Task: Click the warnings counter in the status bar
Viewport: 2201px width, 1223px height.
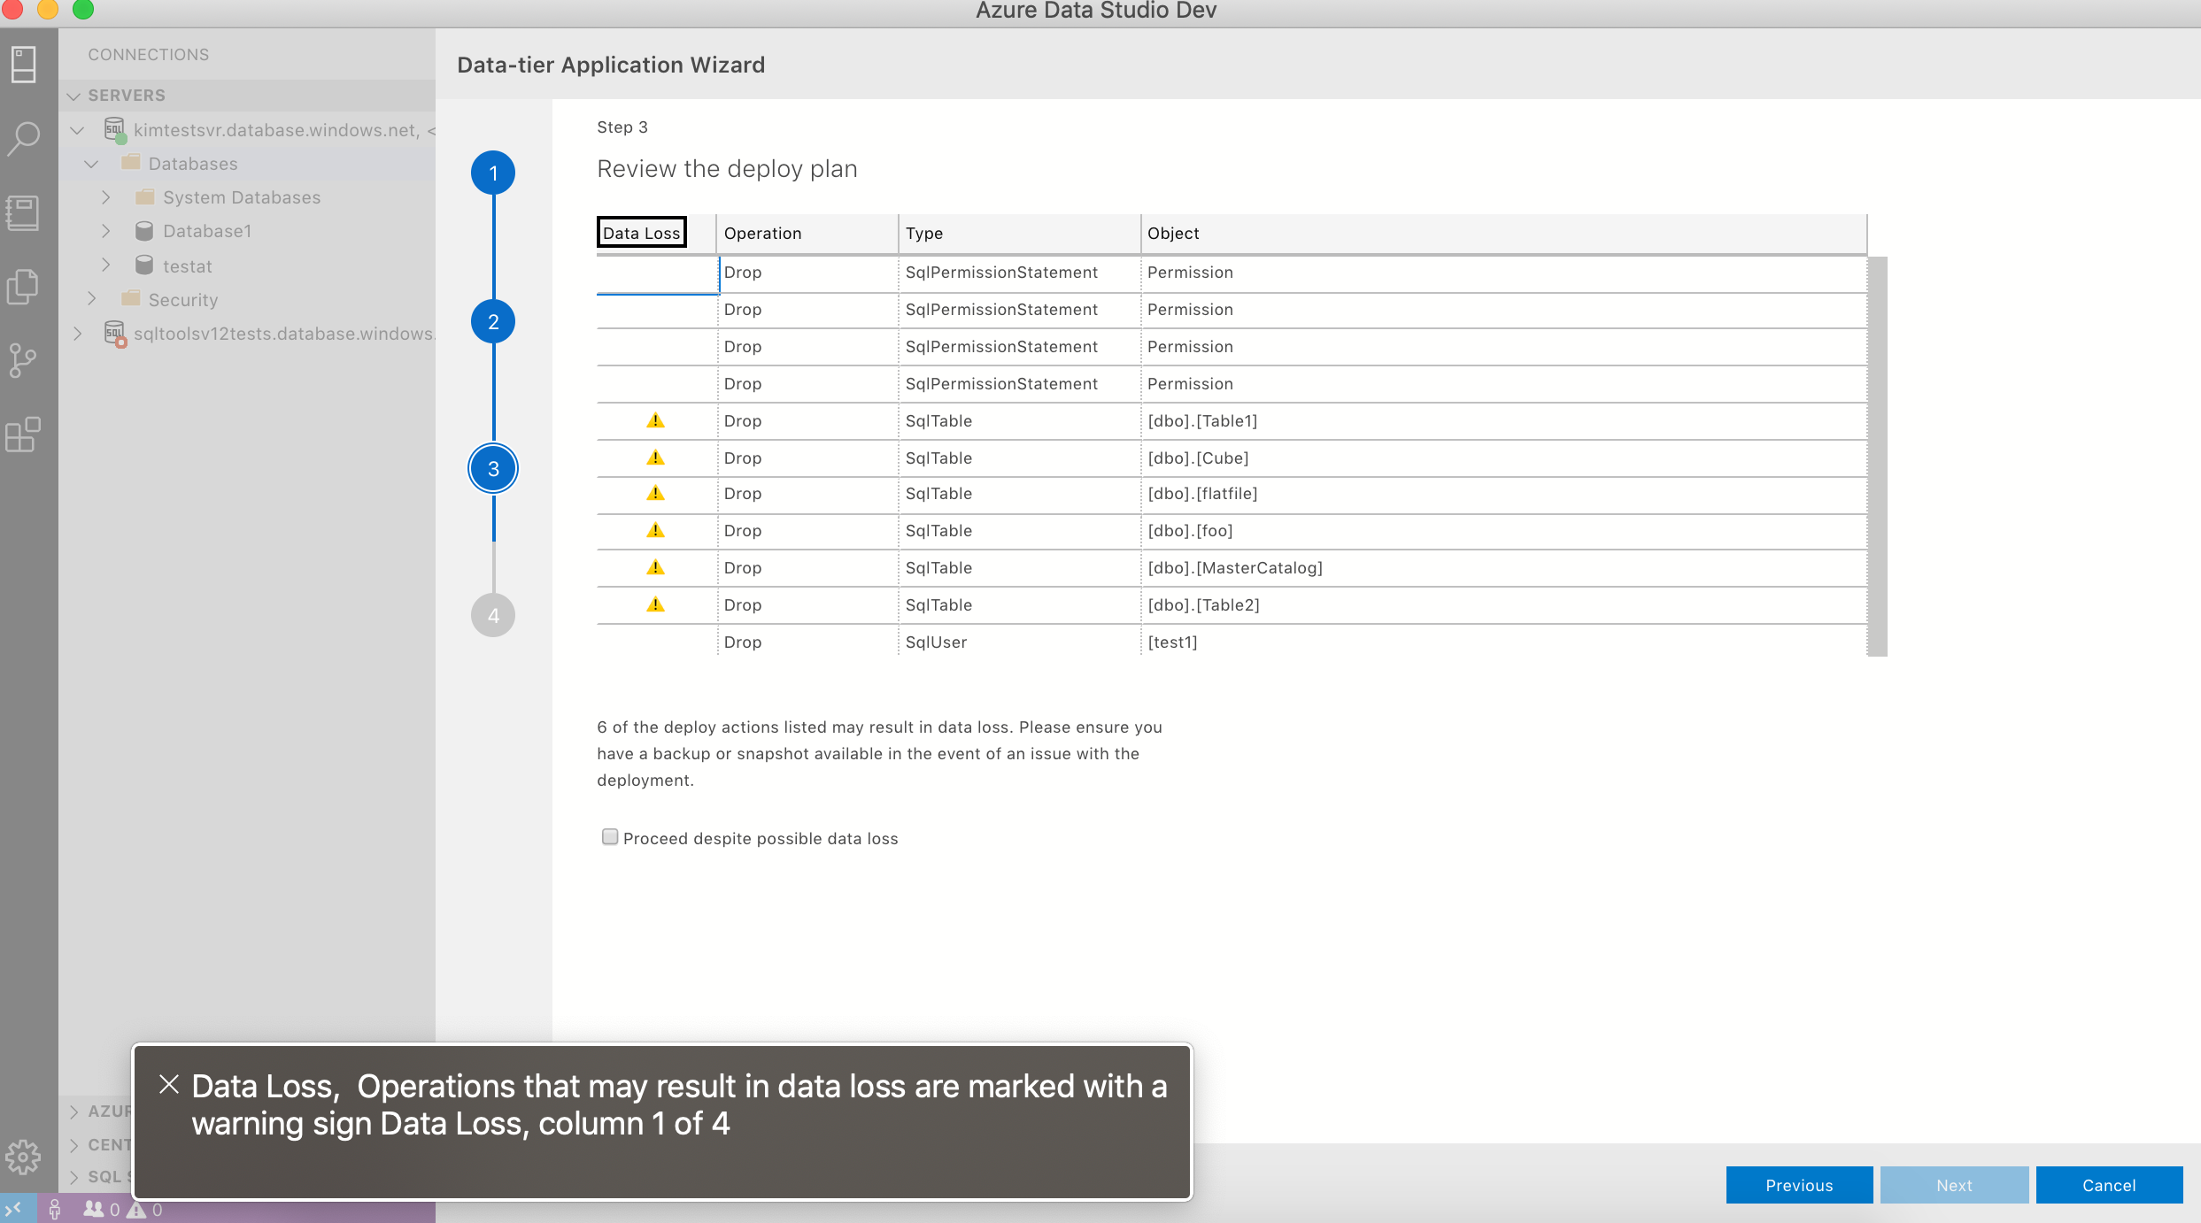Action: coord(144,1209)
